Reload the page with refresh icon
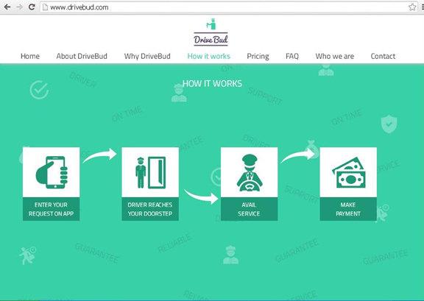 coord(32,7)
